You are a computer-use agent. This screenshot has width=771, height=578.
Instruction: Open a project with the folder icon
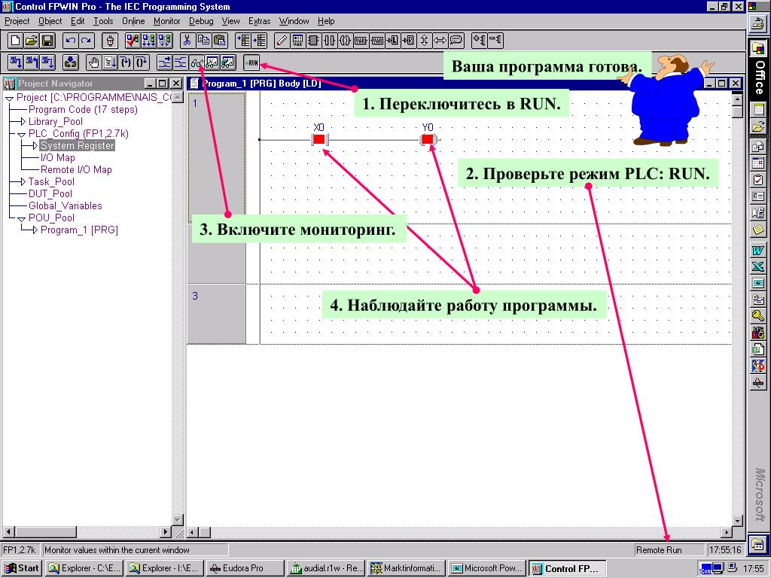[32, 41]
